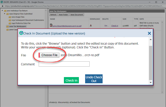The image size is (166, 107).
Task: Click the 1040 Proforma Data File folder icon
Action: pos(10,23)
